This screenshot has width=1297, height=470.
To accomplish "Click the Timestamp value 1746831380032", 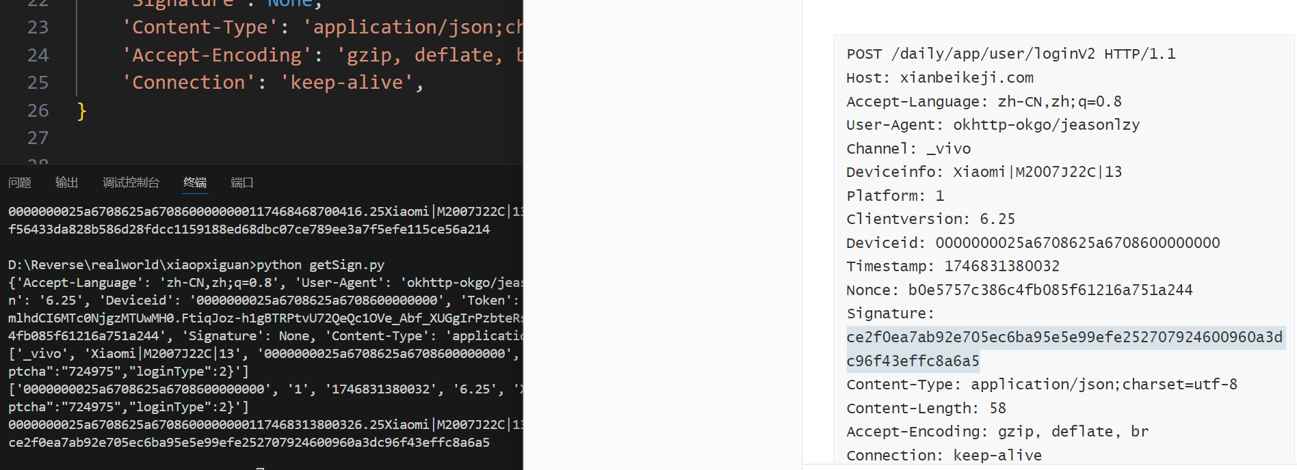I will click(1001, 266).
